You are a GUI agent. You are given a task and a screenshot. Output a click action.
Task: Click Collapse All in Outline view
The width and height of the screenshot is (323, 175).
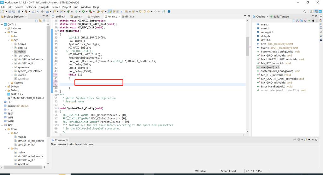294,21
